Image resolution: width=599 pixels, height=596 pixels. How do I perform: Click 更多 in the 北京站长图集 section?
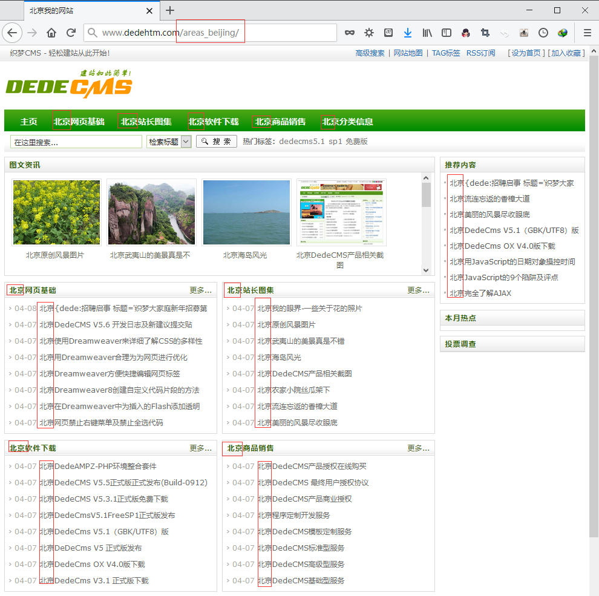click(x=418, y=290)
